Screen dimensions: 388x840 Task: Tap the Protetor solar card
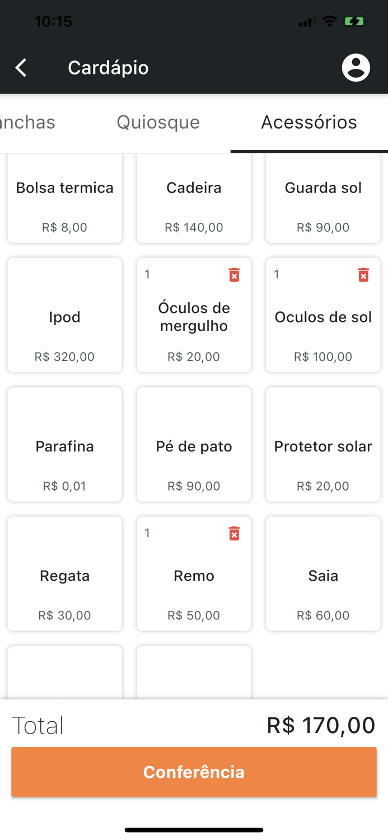click(322, 444)
